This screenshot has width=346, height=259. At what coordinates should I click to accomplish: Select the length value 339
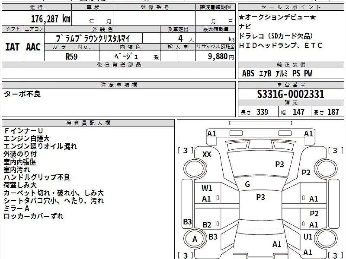(x=262, y=112)
